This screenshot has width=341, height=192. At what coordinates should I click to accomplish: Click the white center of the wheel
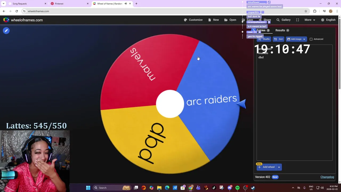click(x=170, y=104)
